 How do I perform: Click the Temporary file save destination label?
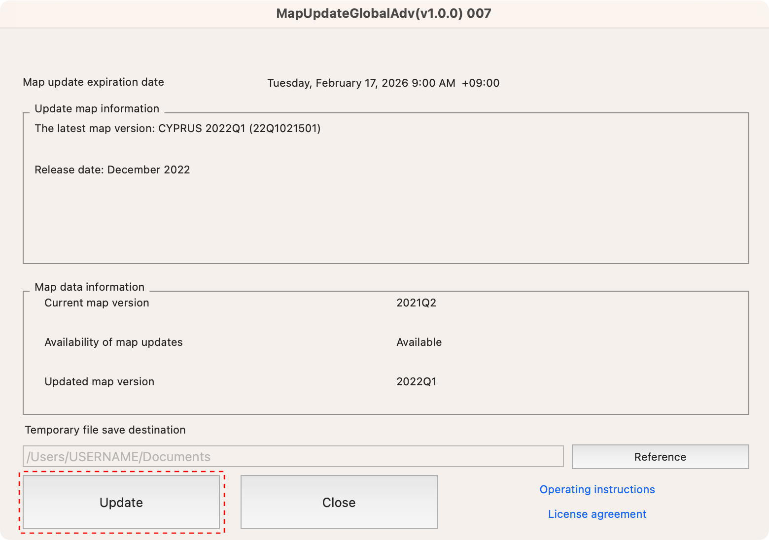[105, 430]
